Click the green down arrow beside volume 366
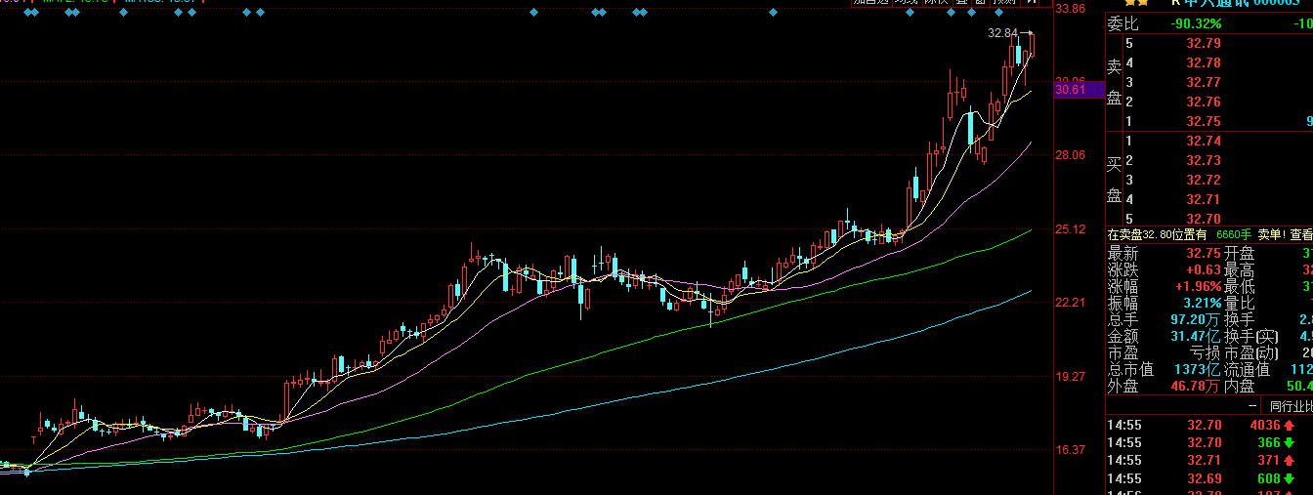 pyautogui.click(x=1290, y=443)
